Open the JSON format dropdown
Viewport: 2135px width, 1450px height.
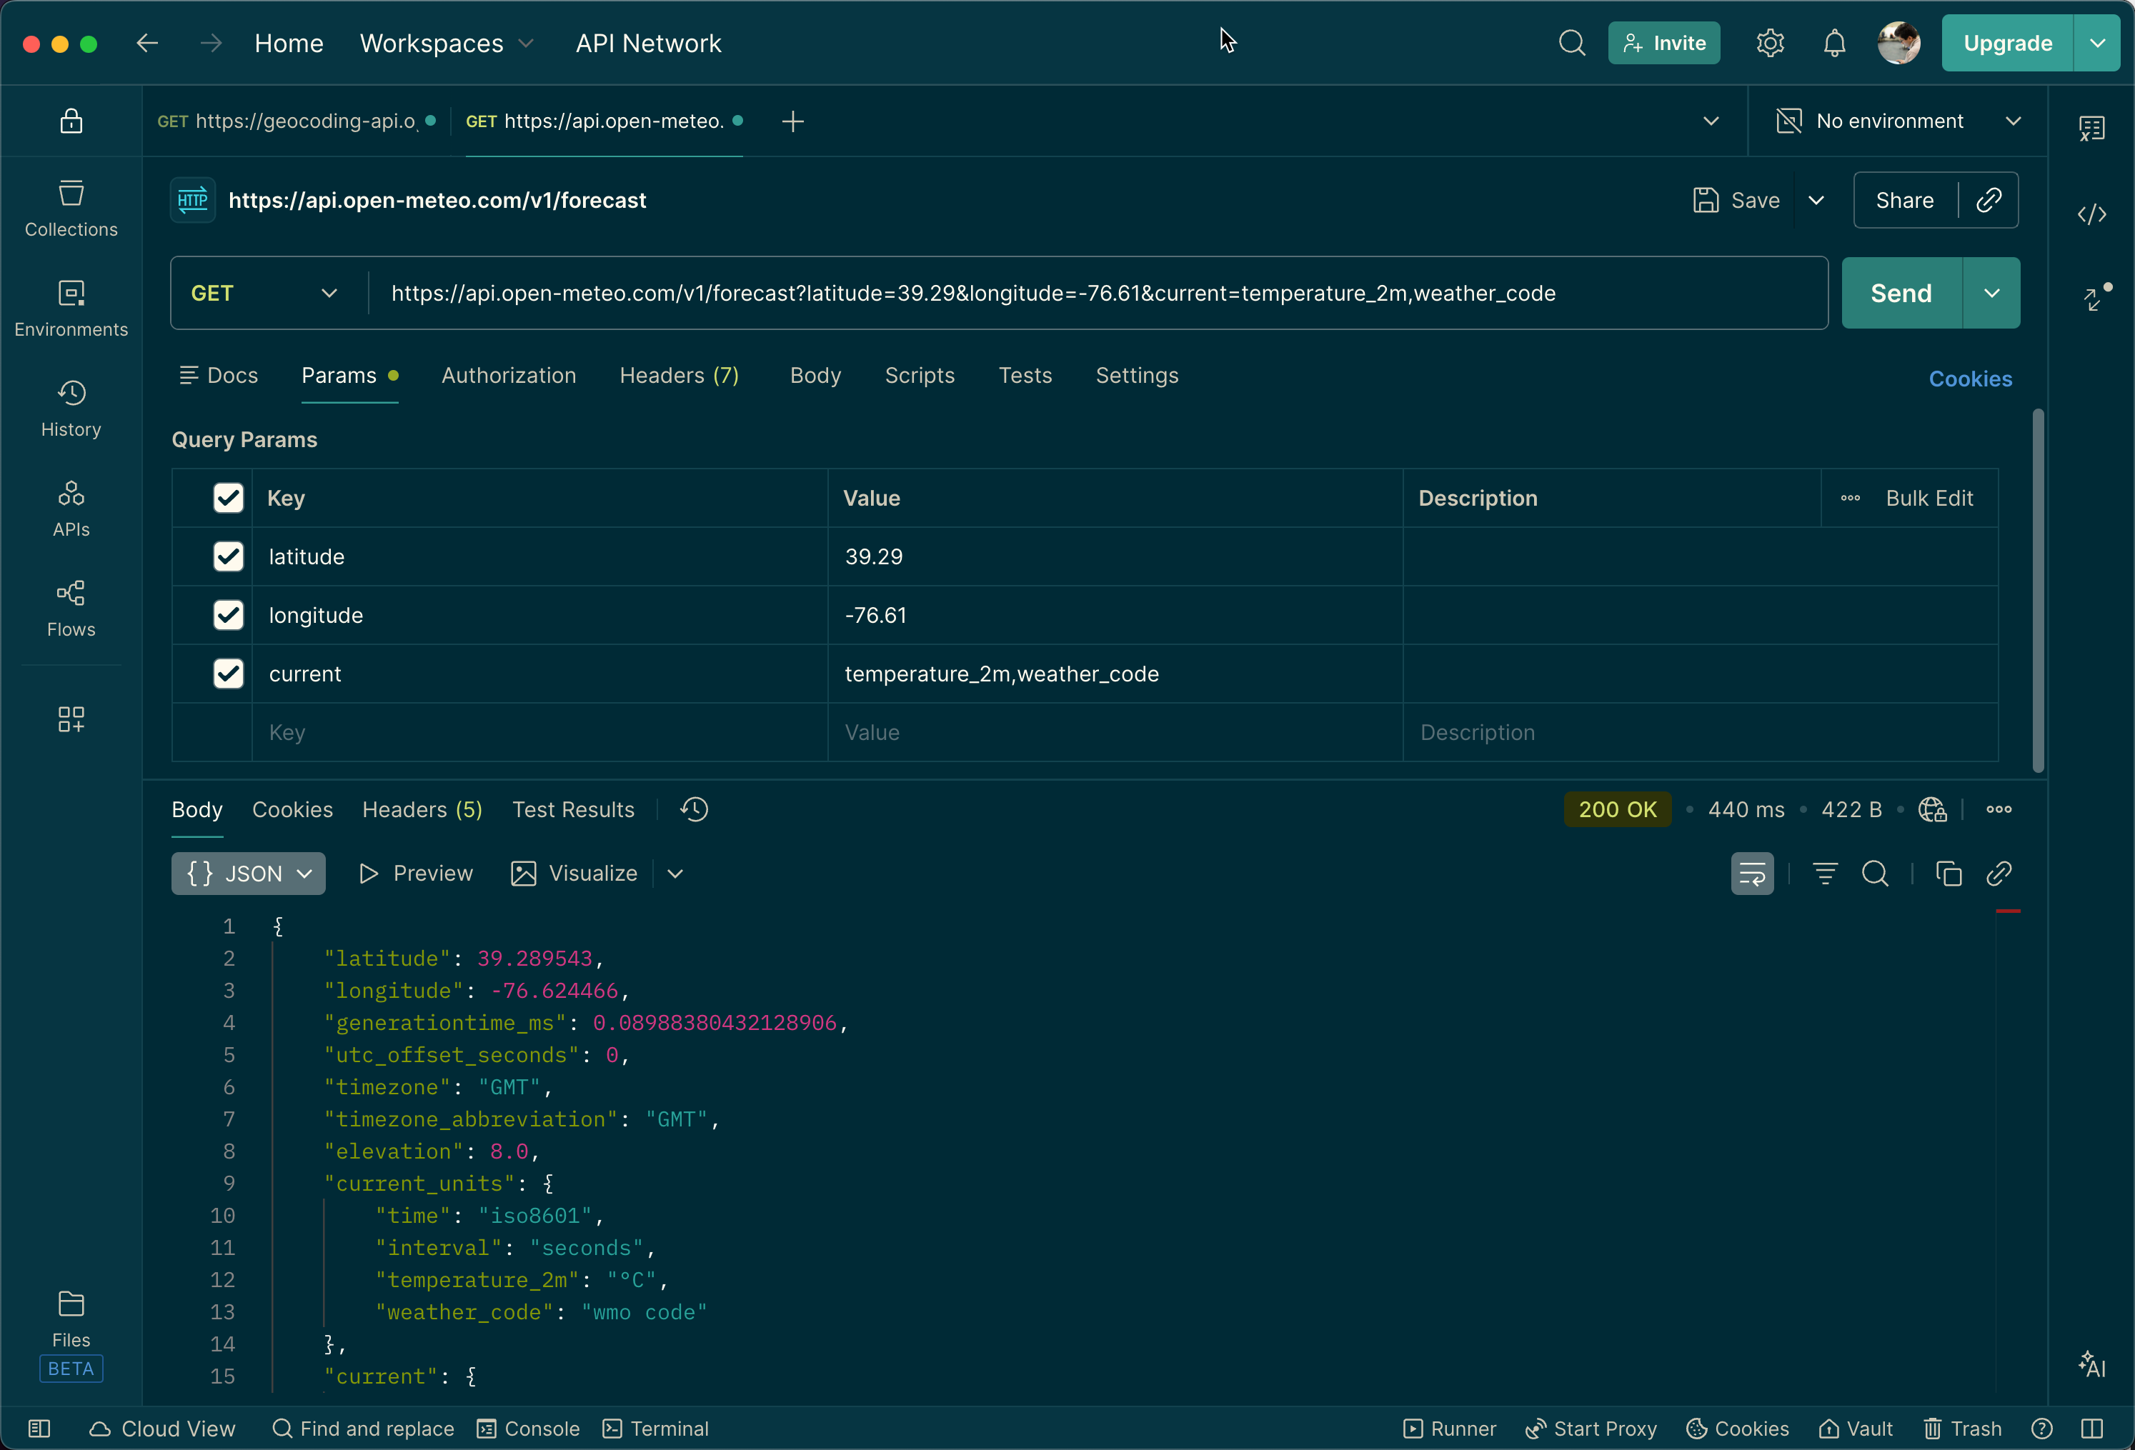tap(248, 874)
